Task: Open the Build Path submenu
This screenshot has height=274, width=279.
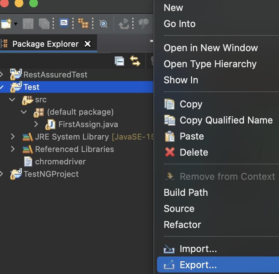Action: point(186,192)
